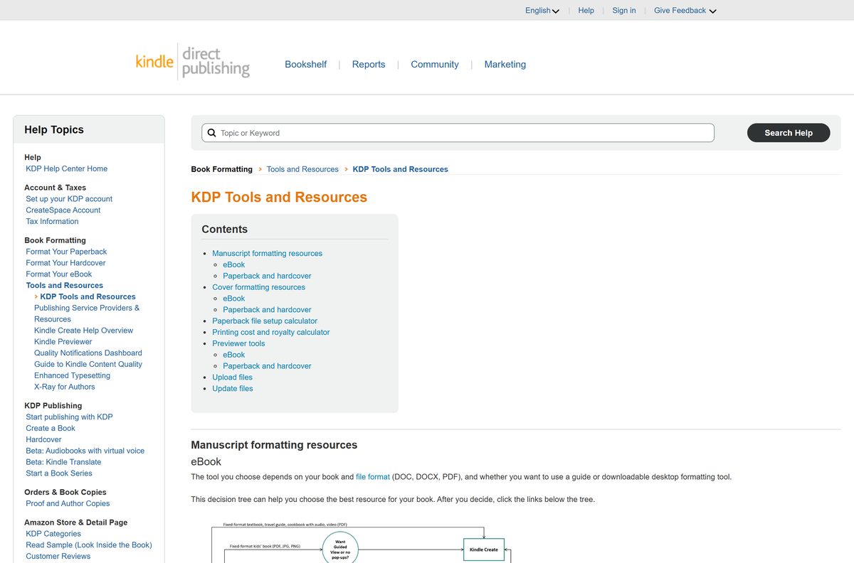Click the magnifier icon in search box

click(211, 133)
